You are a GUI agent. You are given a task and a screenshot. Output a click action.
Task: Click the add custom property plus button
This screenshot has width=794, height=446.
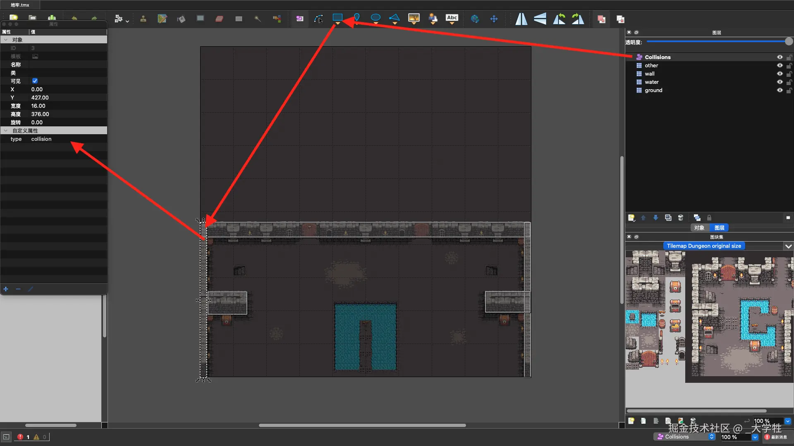pos(6,289)
